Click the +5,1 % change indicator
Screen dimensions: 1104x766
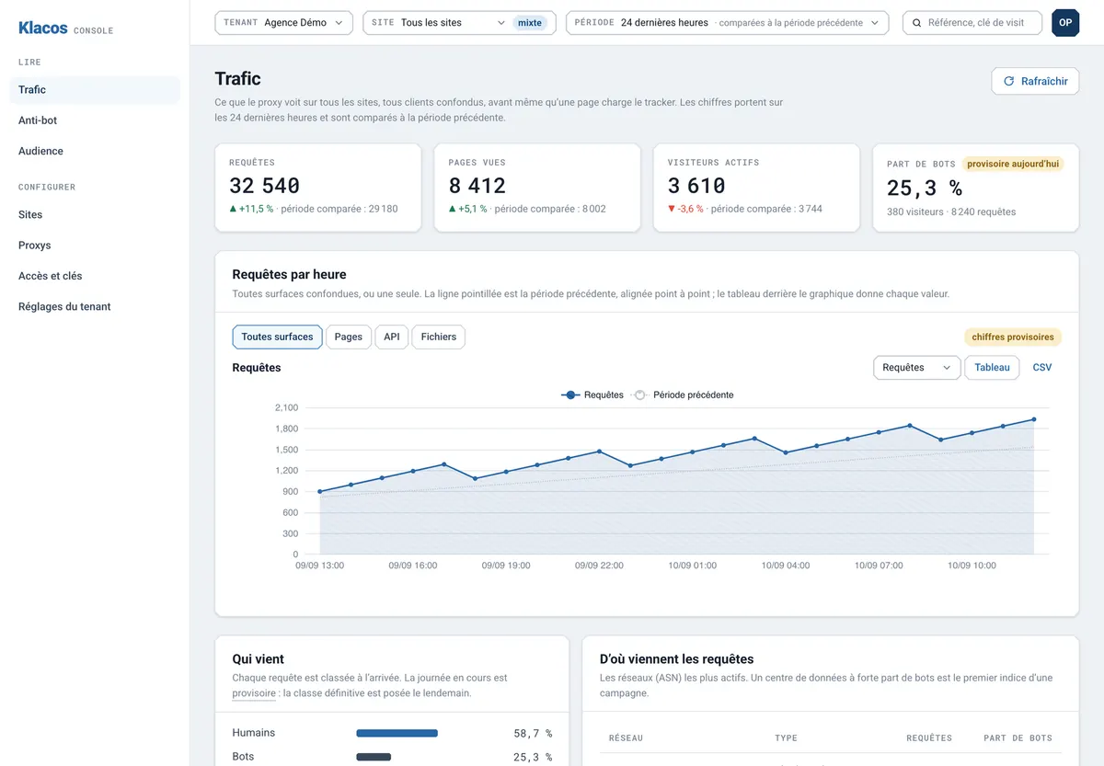(468, 209)
